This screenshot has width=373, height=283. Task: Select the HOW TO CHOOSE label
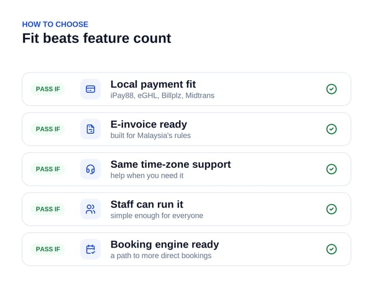55,24
